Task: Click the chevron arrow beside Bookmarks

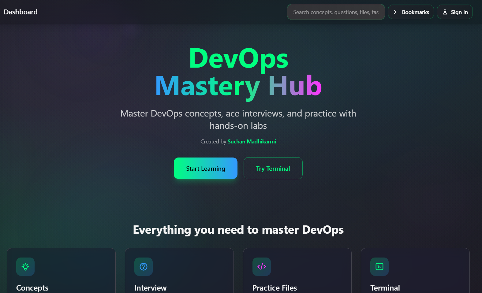Action: coord(395,12)
